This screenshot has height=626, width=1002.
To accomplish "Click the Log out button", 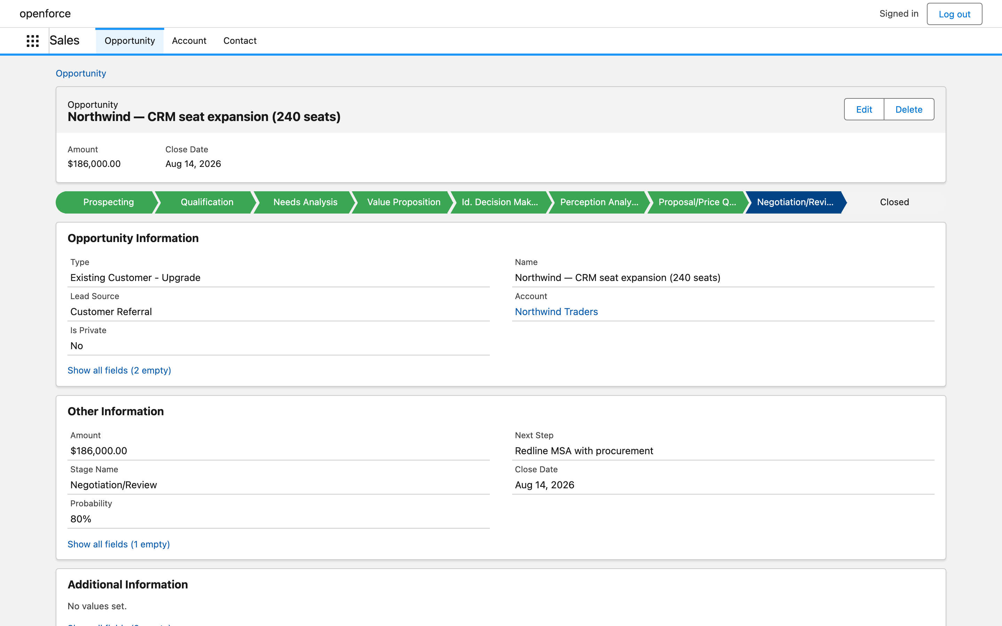I will (x=954, y=14).
